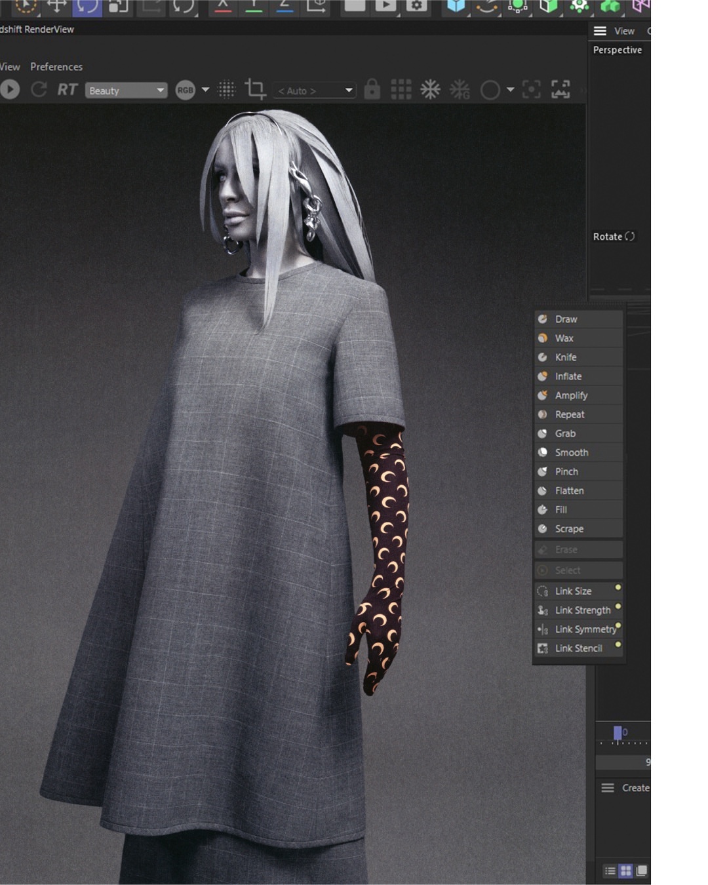Click the Link Size button
This screenshot has width=708, height=885.
[x=573, y=591]
